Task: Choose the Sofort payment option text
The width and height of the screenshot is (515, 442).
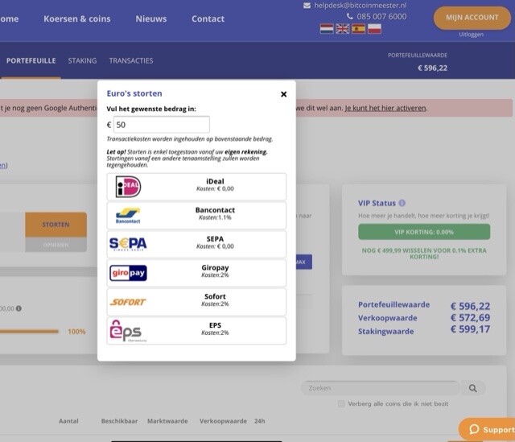Action: pyautogui.click(x=215, y=300)
